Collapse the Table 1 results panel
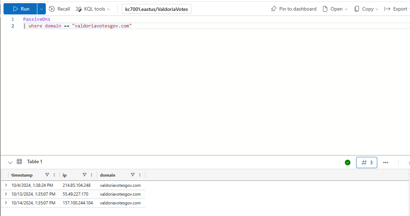This screenshot has height=216, width=410. coord(10,162)
